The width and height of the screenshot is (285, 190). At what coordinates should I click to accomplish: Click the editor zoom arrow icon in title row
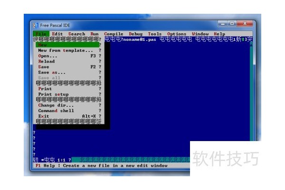[243, 39]
